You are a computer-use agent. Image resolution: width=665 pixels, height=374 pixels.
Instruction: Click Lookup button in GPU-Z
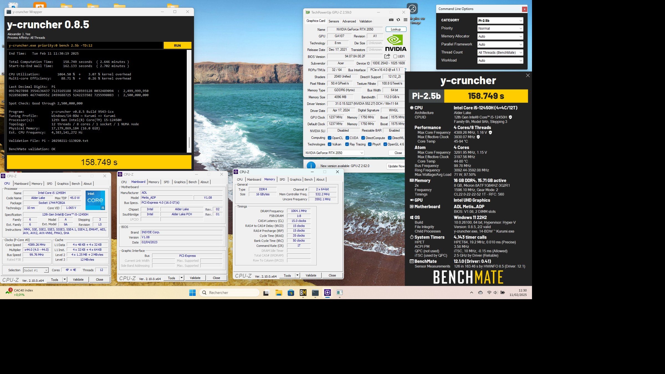(x=396, y=29)
